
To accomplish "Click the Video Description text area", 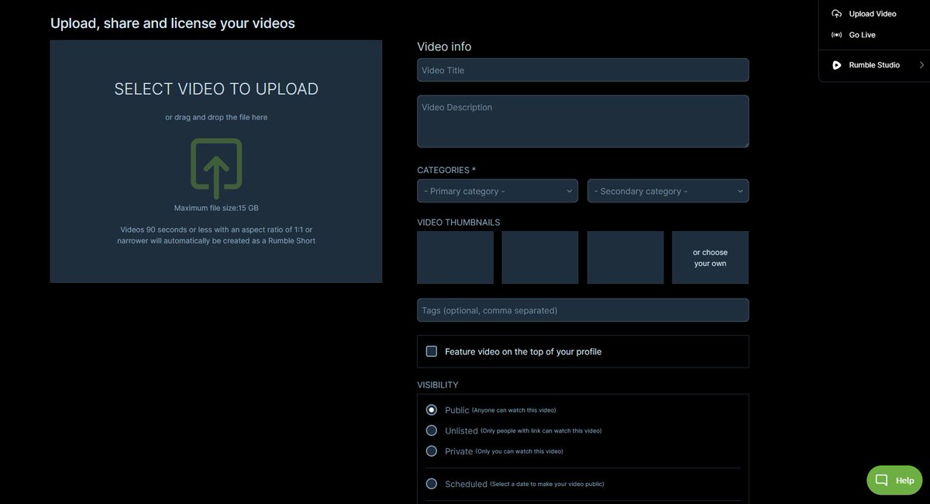I will (583, 122).
